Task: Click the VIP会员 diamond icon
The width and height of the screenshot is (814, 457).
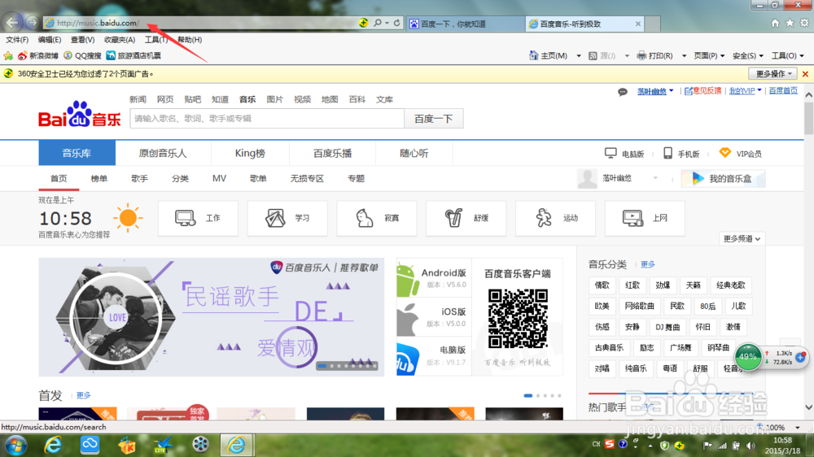Action: [x=724, y=153]
